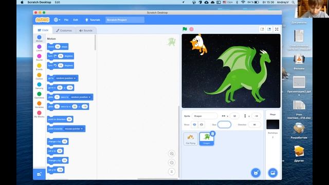Open Tutorials
The height and width of the screenshot is (185, 329).
click(93, 20)
